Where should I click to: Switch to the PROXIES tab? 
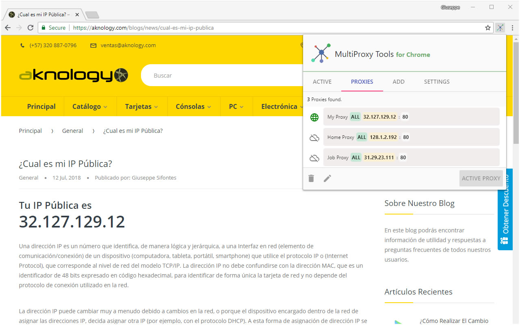pyautogui.click(x=362, y=82)
